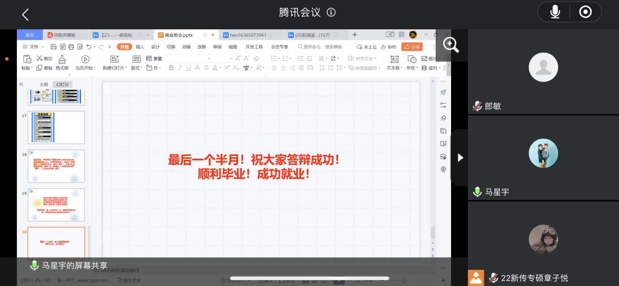Click the scissors Cut (剪切) icon
This screenshot has height=286, width=619.
click(40, 59)
